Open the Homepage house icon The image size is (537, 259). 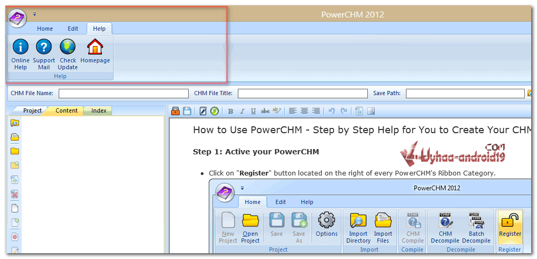pos(95,47)
